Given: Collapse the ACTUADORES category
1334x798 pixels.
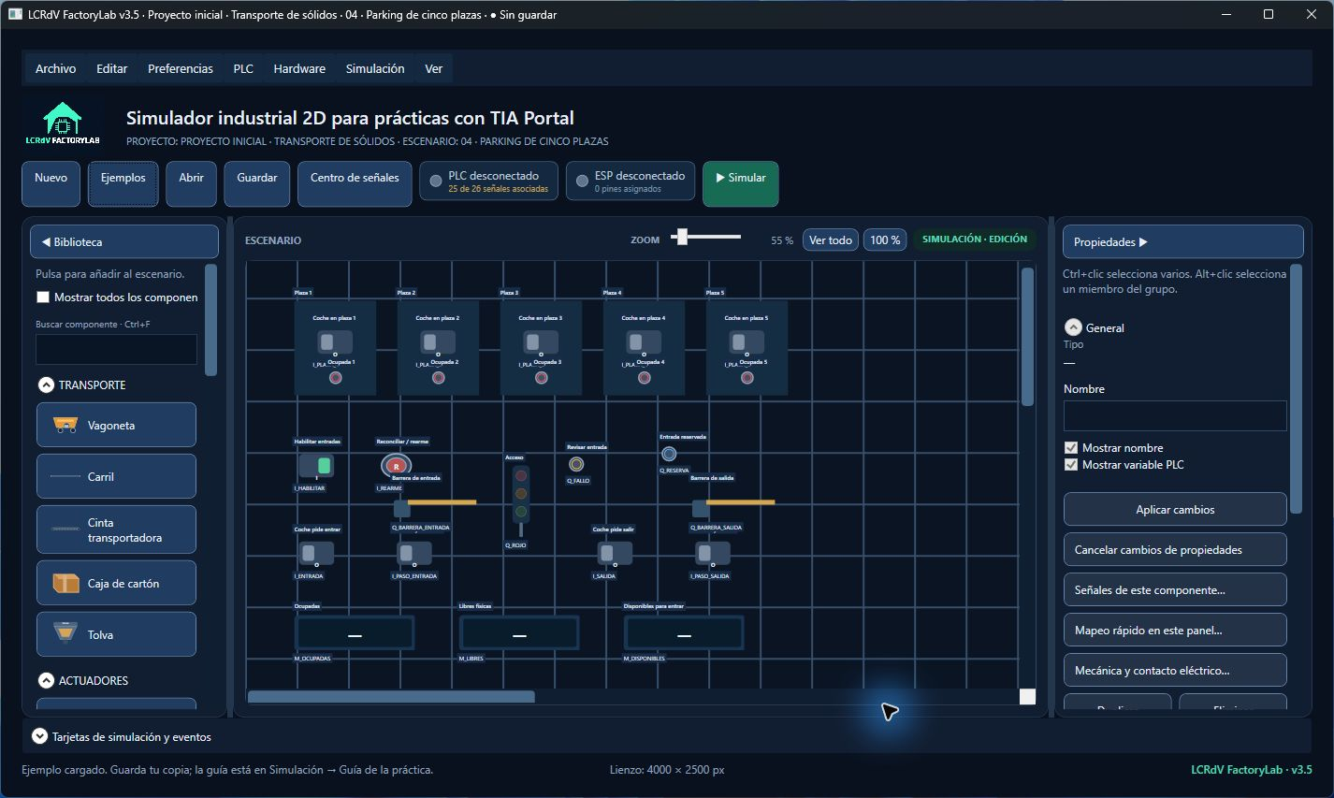Looking at the screenshot, I should coord(46,680).
